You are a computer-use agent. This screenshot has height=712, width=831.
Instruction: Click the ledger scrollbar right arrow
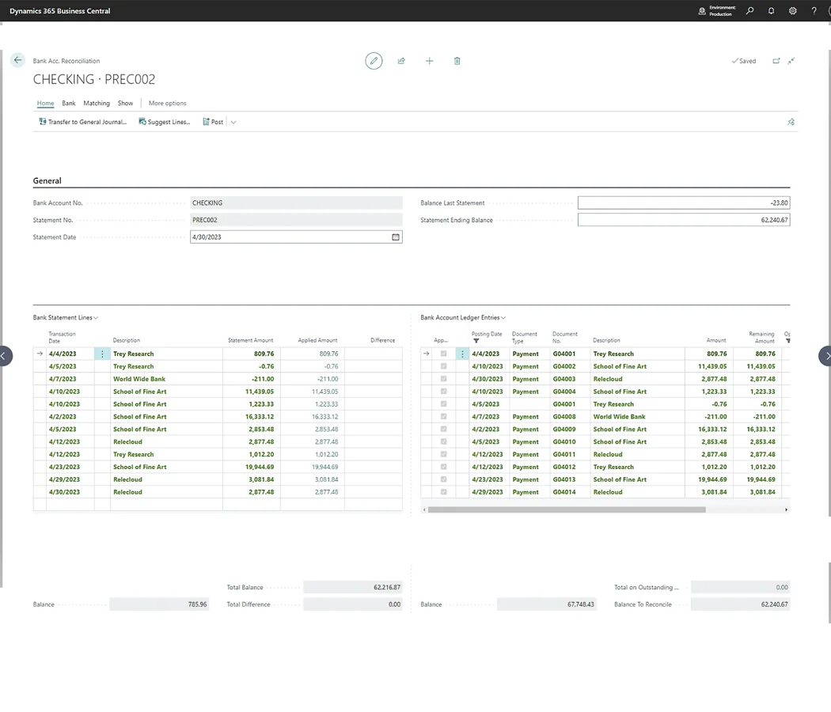[786, 509]
